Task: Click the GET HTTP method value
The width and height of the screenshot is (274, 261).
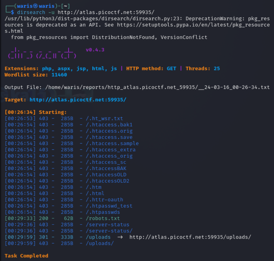Action: pyautogui.click(x=171, y=69)
